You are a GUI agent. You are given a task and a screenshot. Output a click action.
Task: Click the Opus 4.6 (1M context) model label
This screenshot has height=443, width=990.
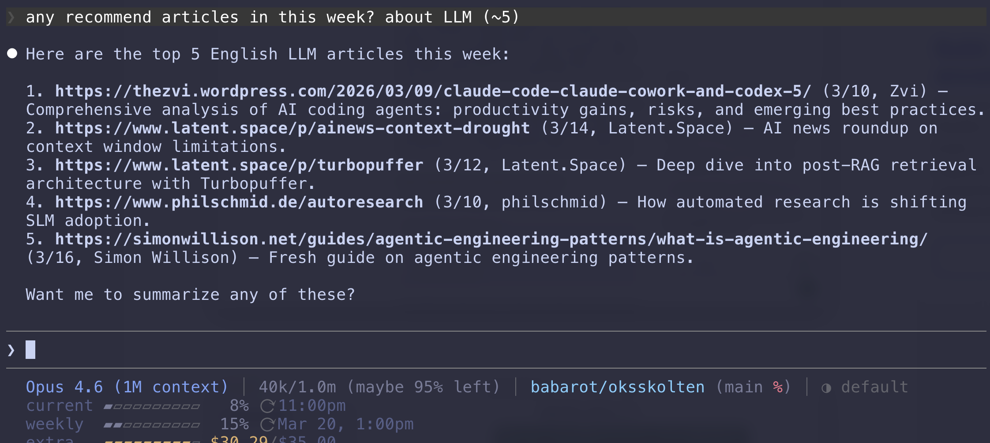[127, 387]
